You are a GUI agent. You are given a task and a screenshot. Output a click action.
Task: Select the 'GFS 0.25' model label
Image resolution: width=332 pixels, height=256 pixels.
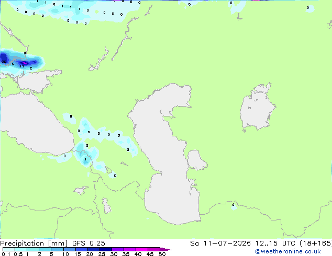tap(88, 243)
